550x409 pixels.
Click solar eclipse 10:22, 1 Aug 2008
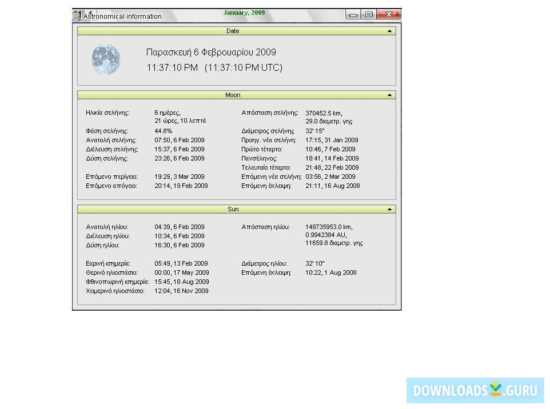pos(331,272)
